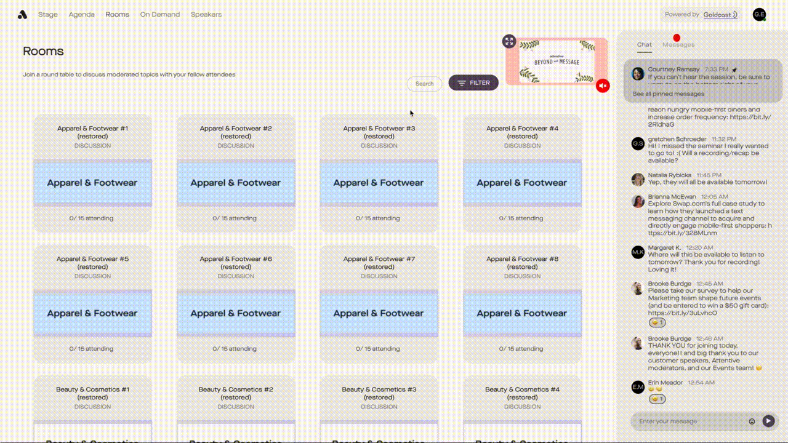Open the Beauty & Cosmetics #4 room card

coord(522,409)
